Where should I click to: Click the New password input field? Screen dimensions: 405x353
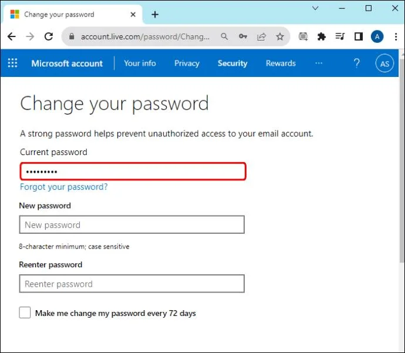131,224
